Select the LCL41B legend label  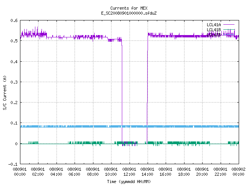click(214, 30)
